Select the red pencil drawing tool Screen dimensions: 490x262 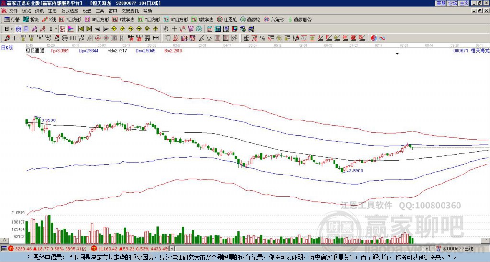[x=6, y=38]
